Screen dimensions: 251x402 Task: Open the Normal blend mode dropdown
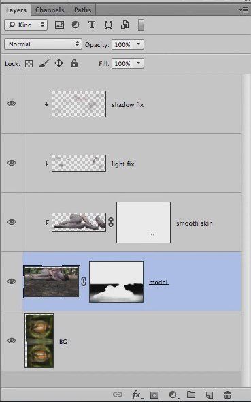(43, 44)
